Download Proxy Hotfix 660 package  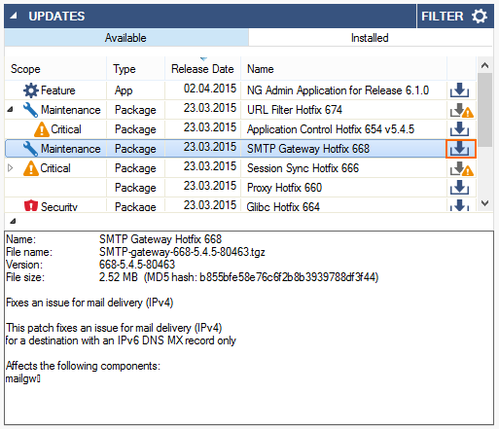coord(459,188)
